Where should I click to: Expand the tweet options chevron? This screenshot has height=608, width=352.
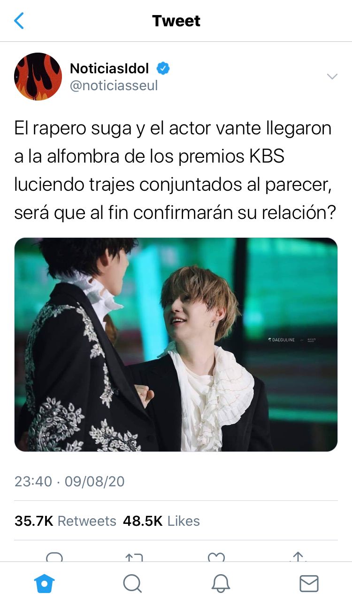point(332,77)
